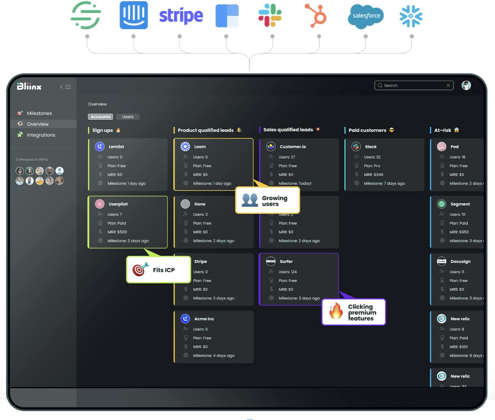Click the Clicking premium features tooltip
This screenshot has height=420, width=495.
(x=353, y=312)
